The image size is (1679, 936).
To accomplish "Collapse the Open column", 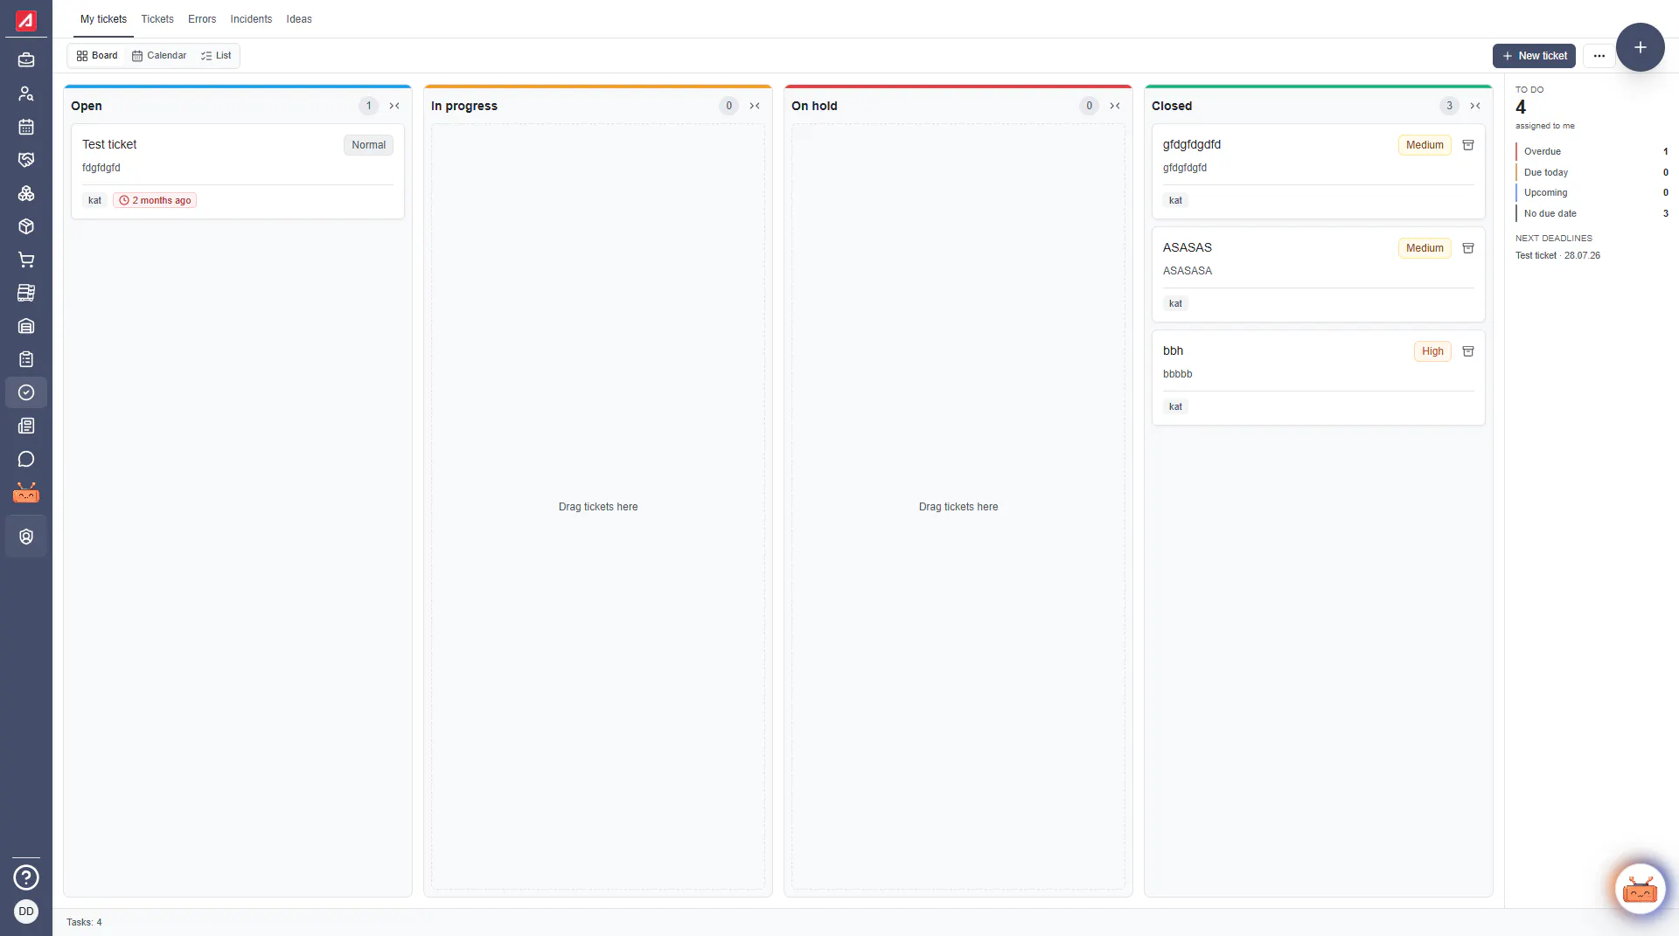I will point(394,106).
